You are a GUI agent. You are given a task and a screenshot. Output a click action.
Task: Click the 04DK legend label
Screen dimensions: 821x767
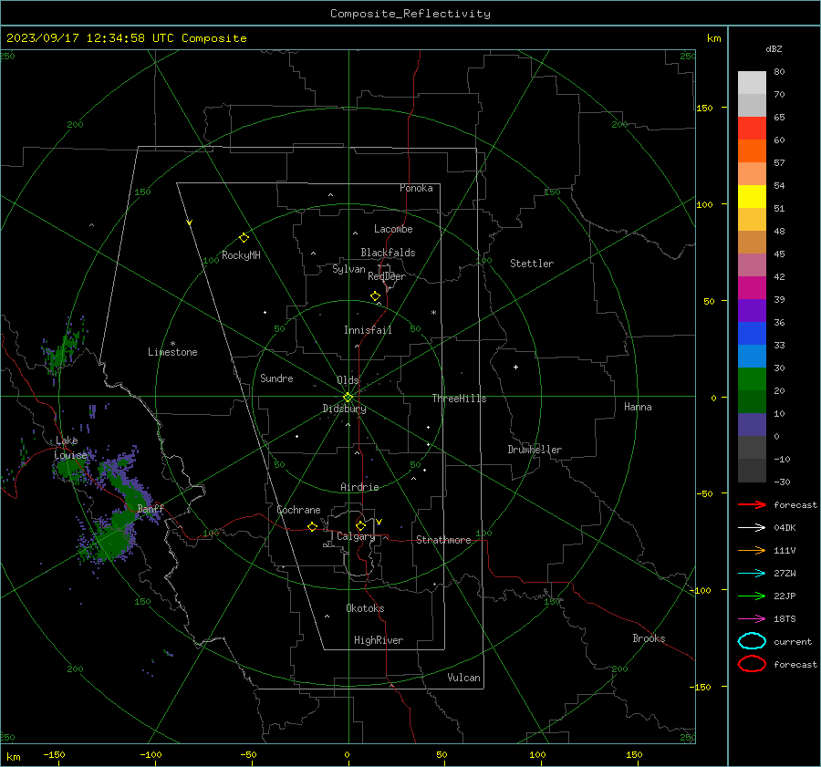[785, 528]
